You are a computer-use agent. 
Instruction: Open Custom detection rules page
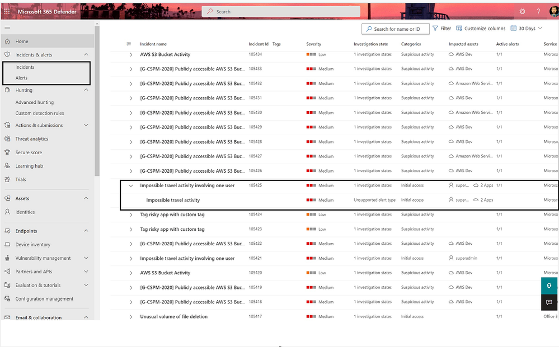[x=40, y=113]
